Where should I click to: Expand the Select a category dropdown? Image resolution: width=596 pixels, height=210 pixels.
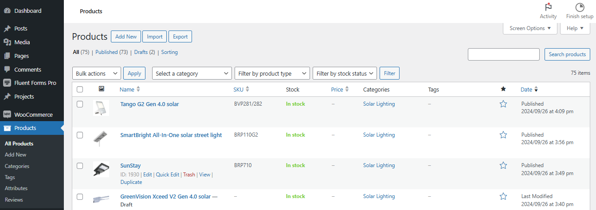pos(192,73)
